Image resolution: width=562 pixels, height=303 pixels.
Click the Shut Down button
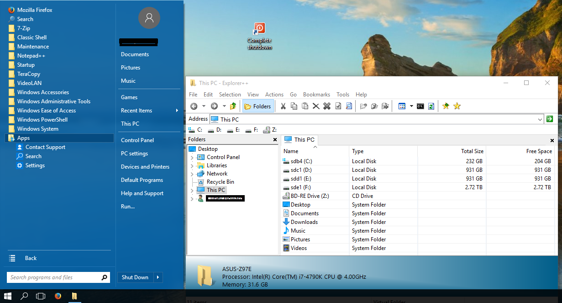tap(135, 277)
